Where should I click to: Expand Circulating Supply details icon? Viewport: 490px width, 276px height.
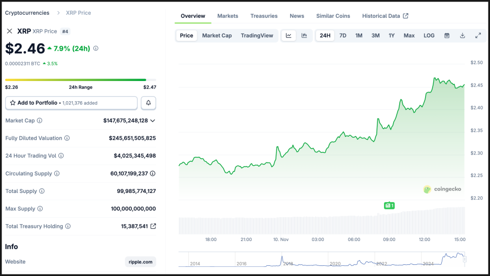tap(153, 174)
